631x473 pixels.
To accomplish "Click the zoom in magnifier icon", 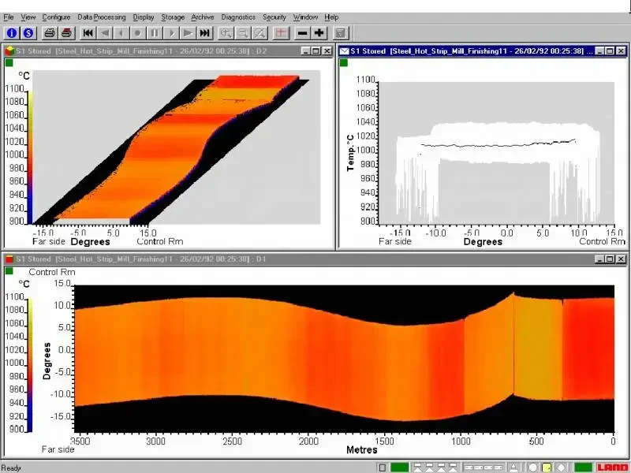I will click(226, 33).
